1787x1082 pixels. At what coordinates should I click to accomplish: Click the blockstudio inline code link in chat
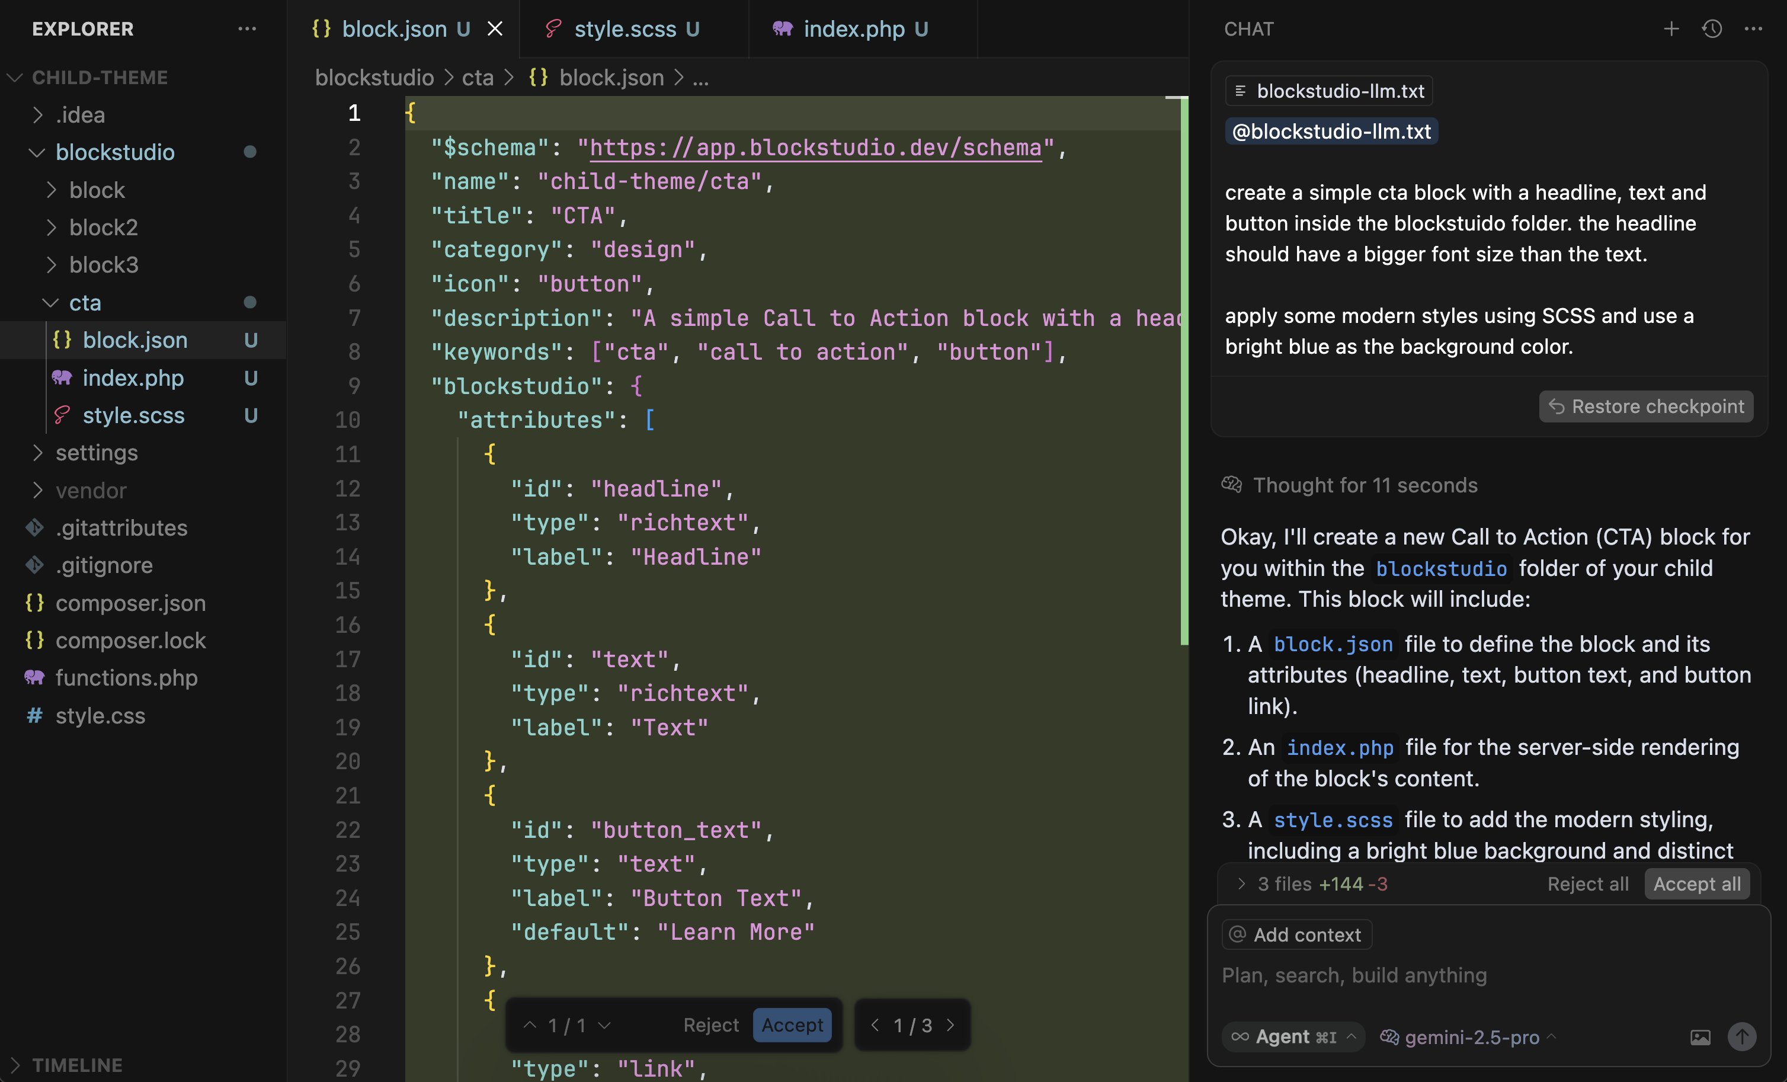pyautogui.click(x=1441, y=569)
